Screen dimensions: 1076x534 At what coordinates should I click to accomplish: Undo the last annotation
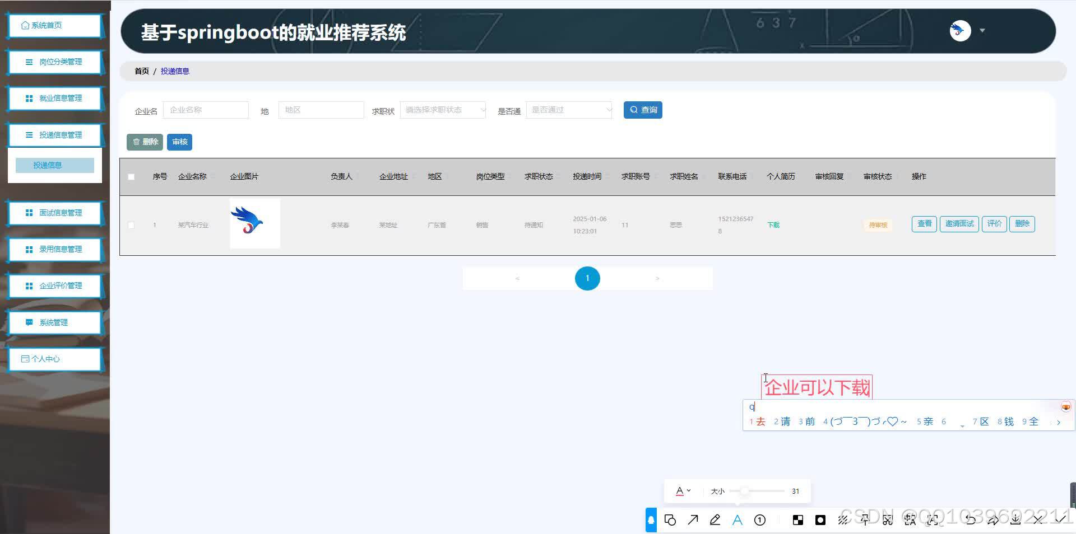pyautogui.click(x=970, y=520)
